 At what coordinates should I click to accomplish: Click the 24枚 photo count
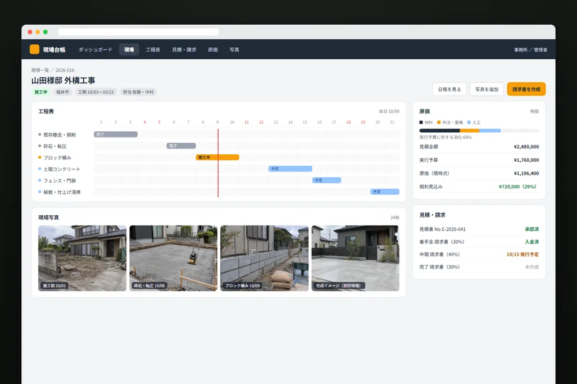(395, 218)
